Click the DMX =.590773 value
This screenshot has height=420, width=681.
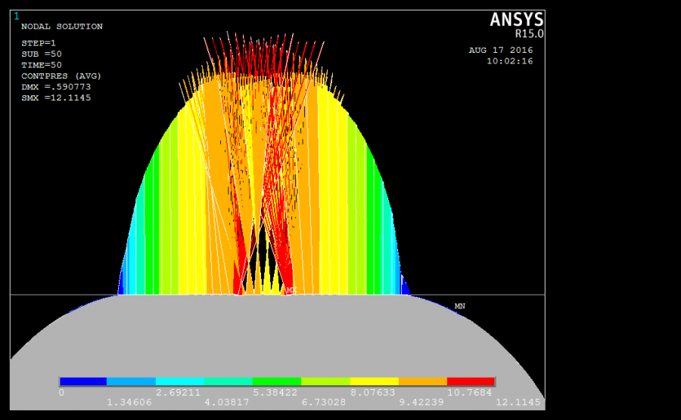coord(56,87)
